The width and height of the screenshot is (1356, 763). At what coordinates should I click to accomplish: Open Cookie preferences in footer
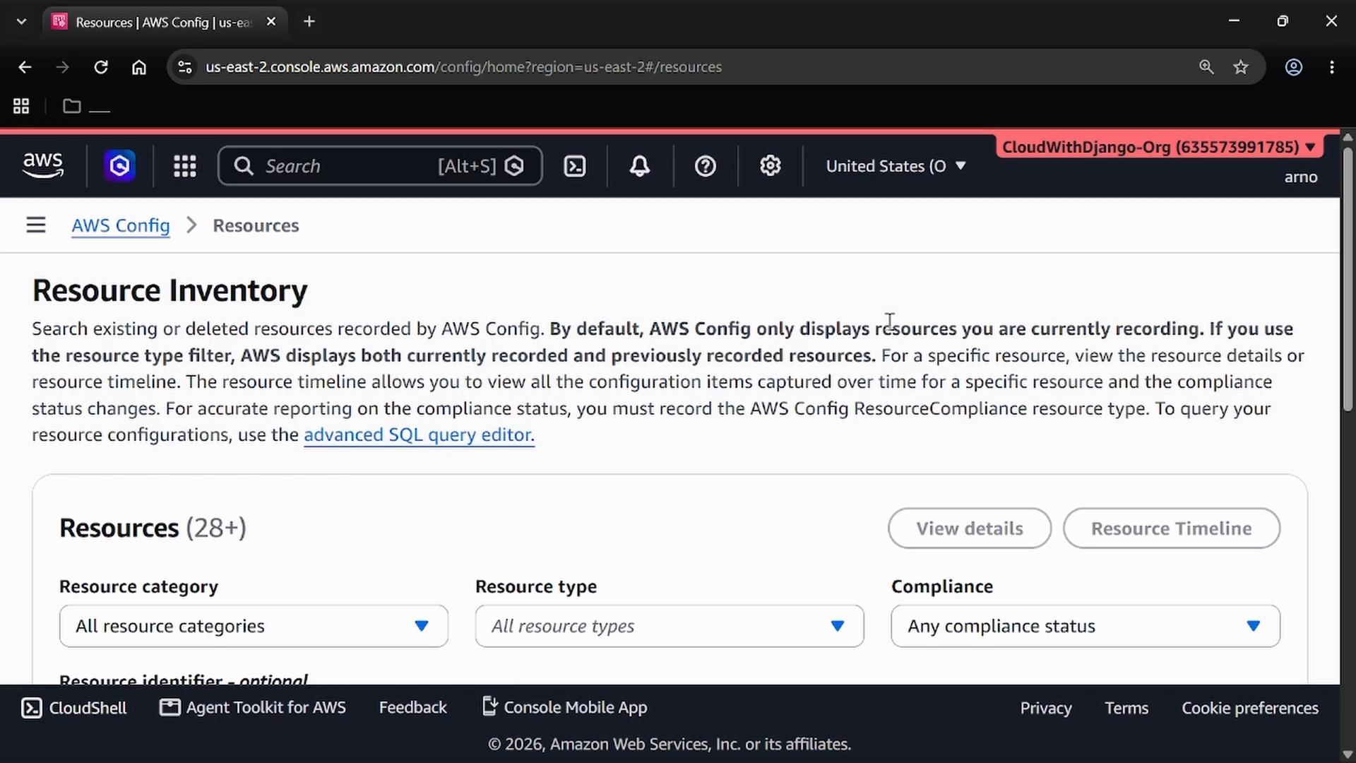[x=1250, y=708]
